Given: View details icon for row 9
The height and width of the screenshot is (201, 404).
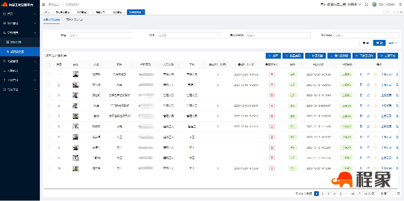Looking at the screenshot, I should (361, 158).
